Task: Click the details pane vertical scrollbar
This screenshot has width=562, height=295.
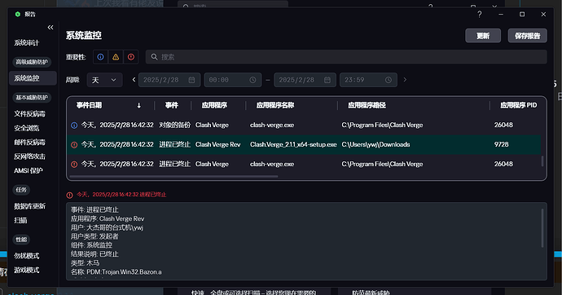Action: pos(542,228)
